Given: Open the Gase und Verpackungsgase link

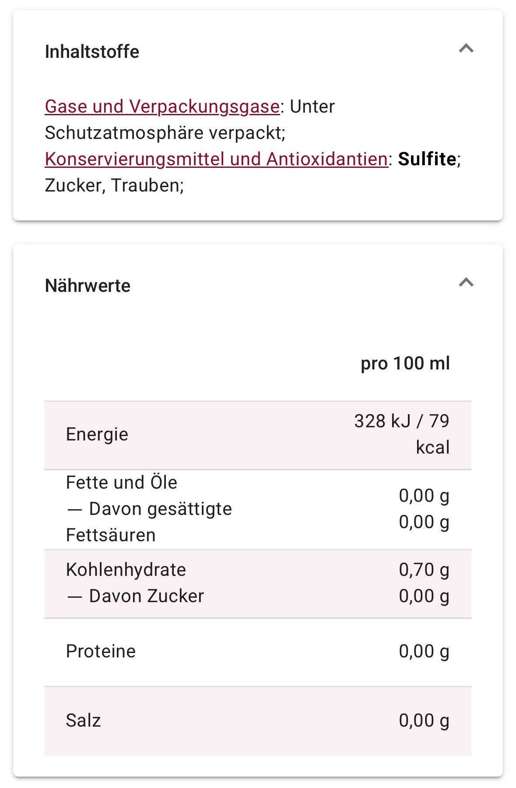Looking at the screenshot, I should coord(162,106).
